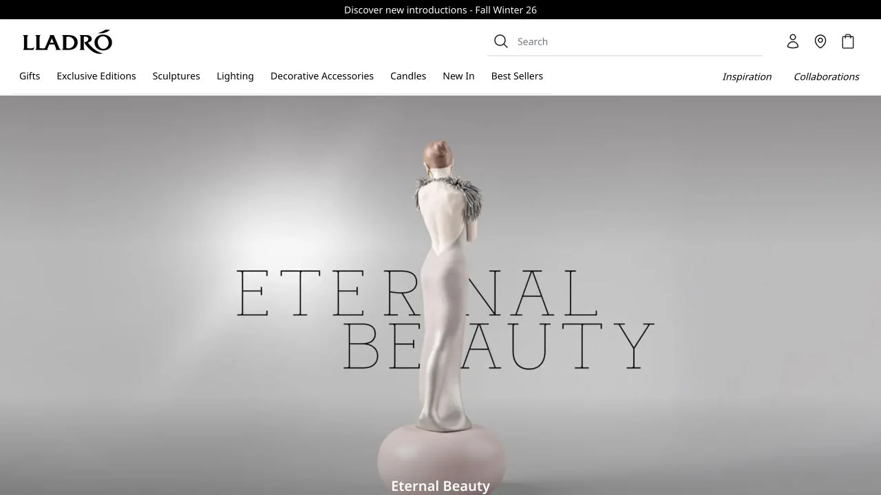The height and width of the screenshot is (495, 881).
Task: Open the shopping bag icon
Action: click(848, 42)
